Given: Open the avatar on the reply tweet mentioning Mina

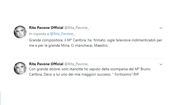Looking at the screenshot, I should pyautogui.click(x=20, y=32).
